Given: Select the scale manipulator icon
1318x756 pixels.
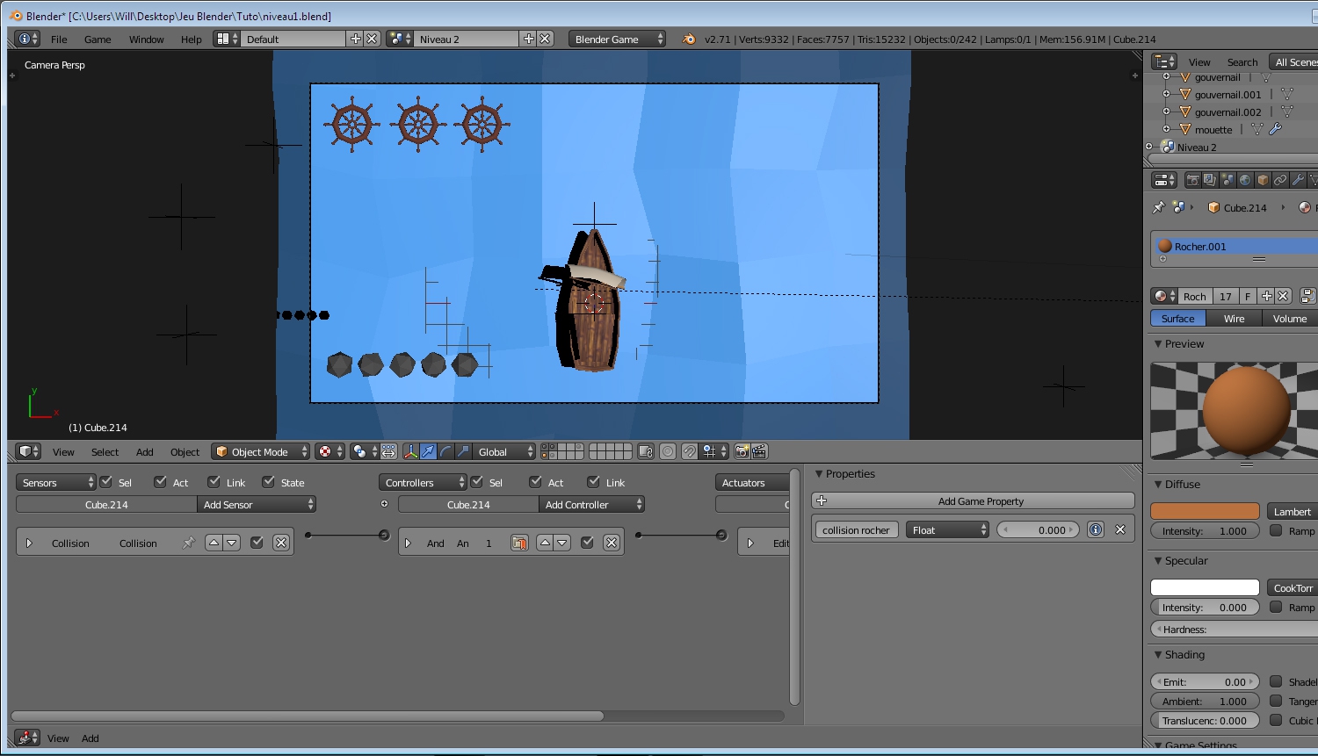Looking at the screenshot, I should 463,451.
